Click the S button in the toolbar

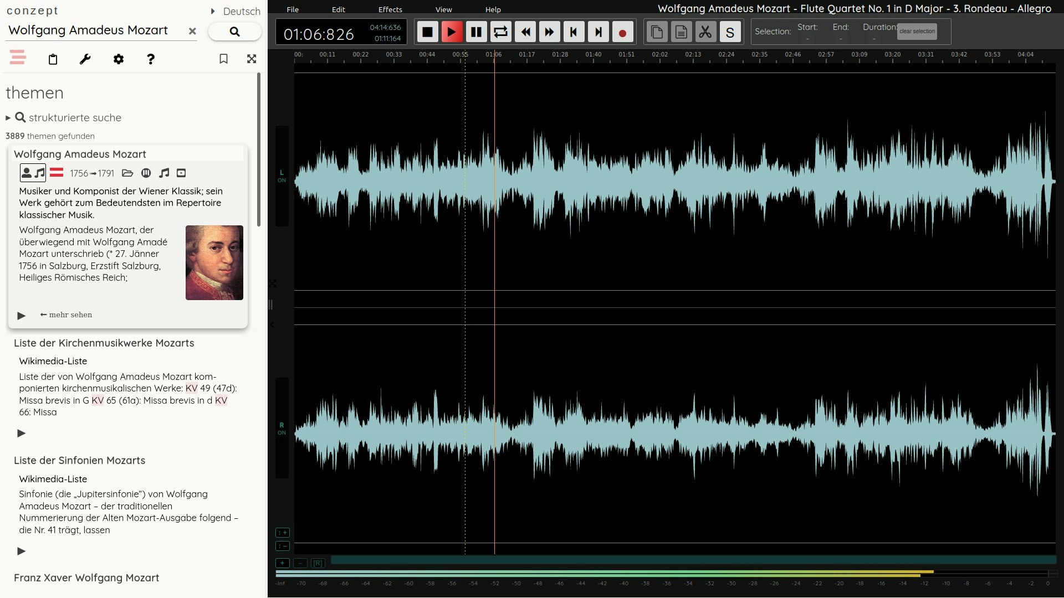[730, 32]
